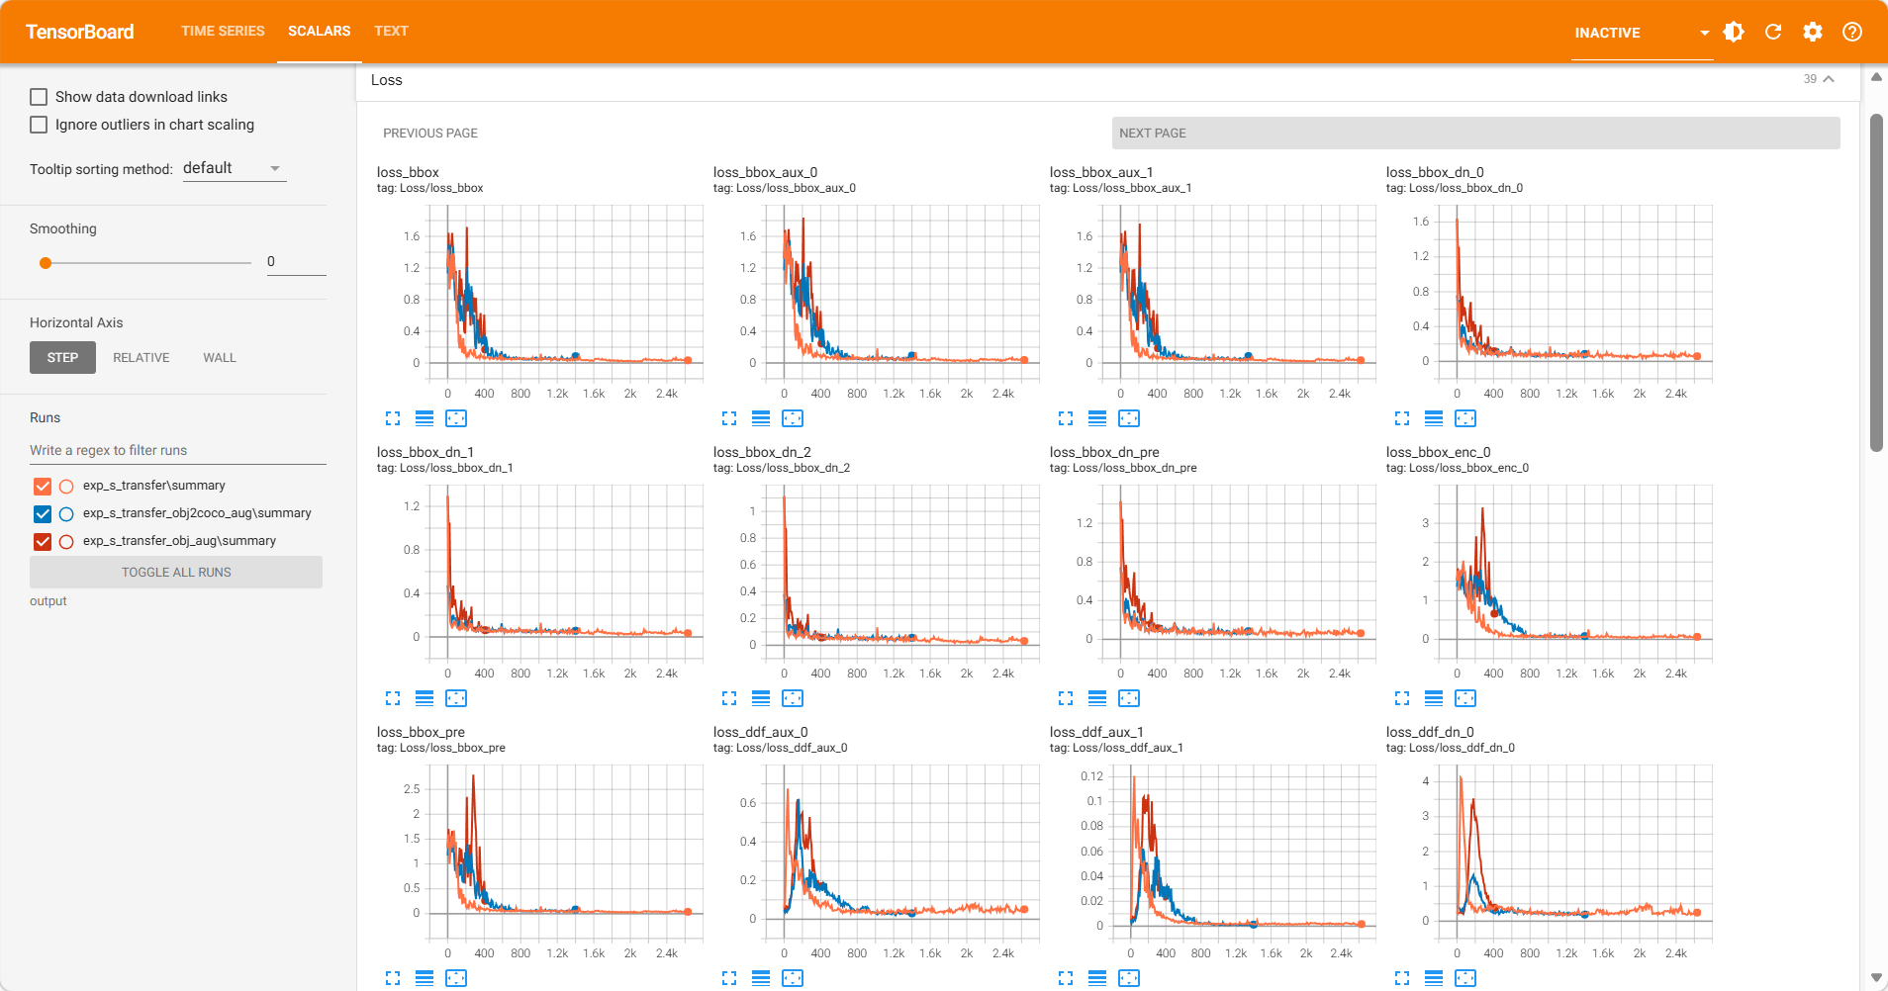
Task: Enable Show data download links checkbox
Action: click(39, 97)
